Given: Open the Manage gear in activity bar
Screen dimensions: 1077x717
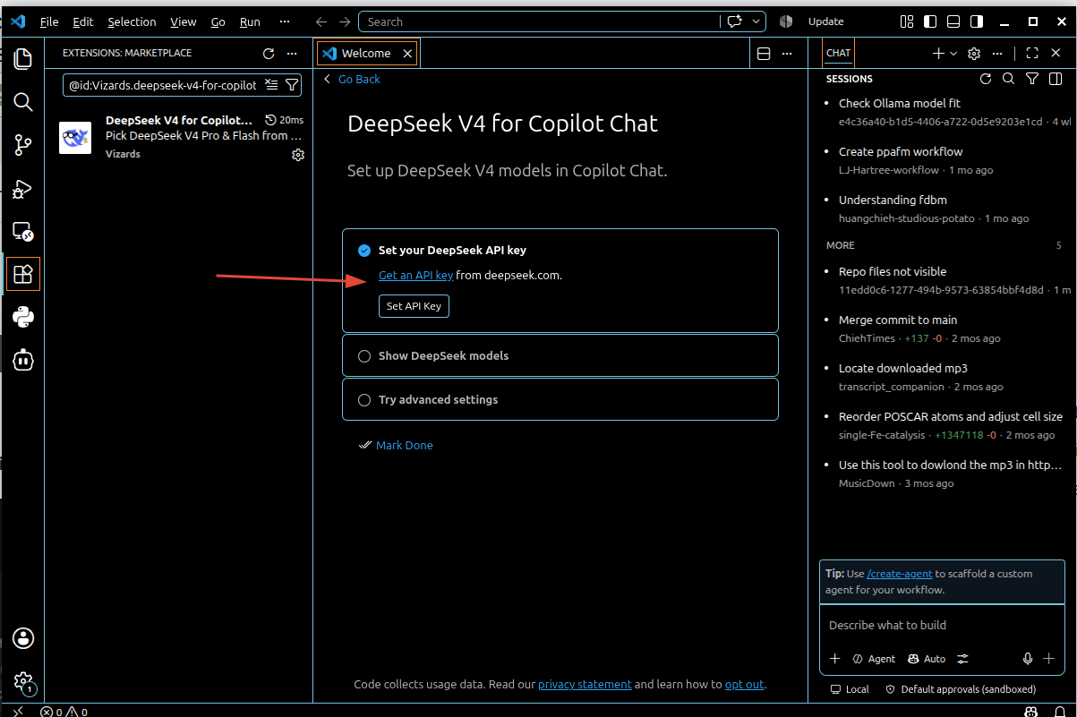Looking at the screenshot, I should (x=23, y=681).
